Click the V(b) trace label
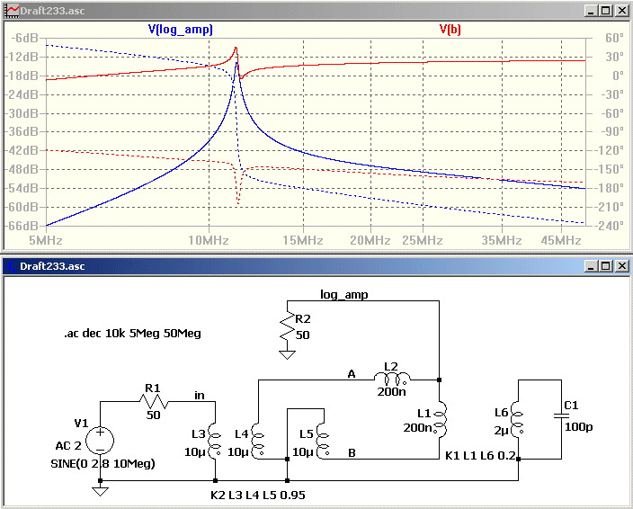This screenshot has width=633, height=509. pos(450,30)
